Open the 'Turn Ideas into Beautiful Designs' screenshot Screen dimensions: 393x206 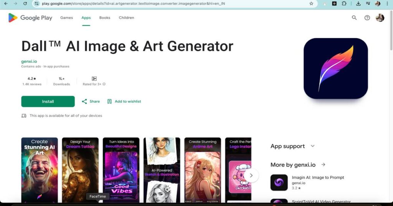121,170
